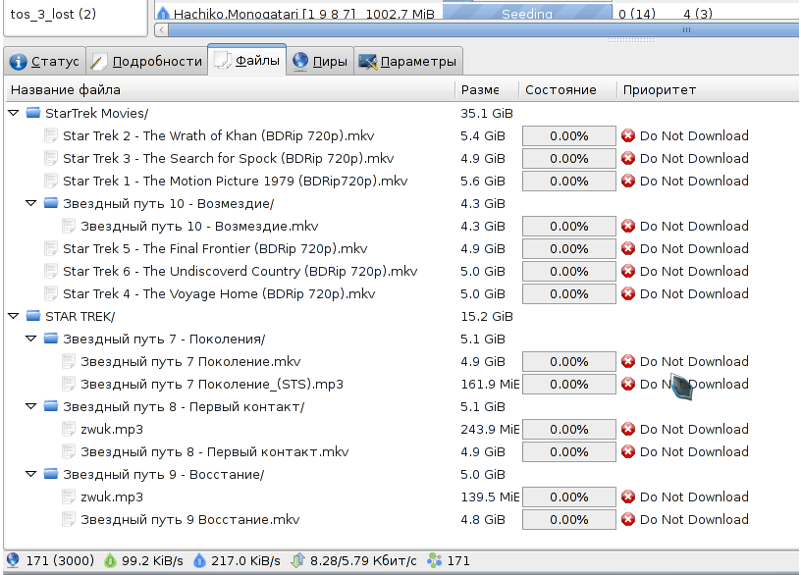This screenshot has width=801, height=575.
Task: Select Звездный путь 7 Поколение.mkv file
Action: [x=190, y=361]
